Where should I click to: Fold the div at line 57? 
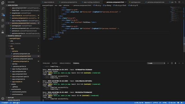pos(47,18)
